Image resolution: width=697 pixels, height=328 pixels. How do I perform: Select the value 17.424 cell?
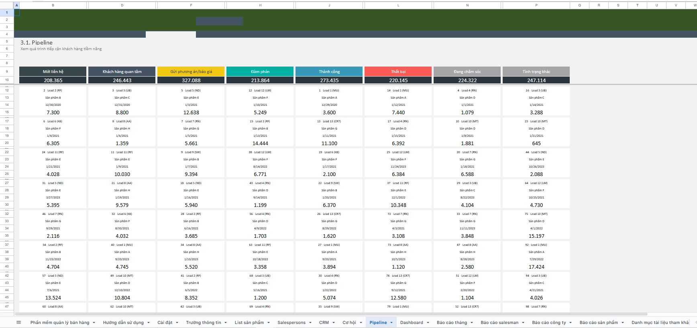click(536, 267)
